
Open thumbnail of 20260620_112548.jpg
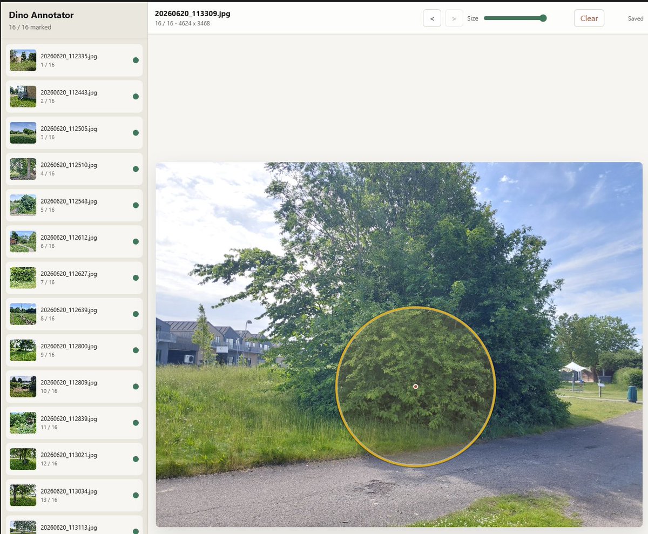click(x=23, y=205)
